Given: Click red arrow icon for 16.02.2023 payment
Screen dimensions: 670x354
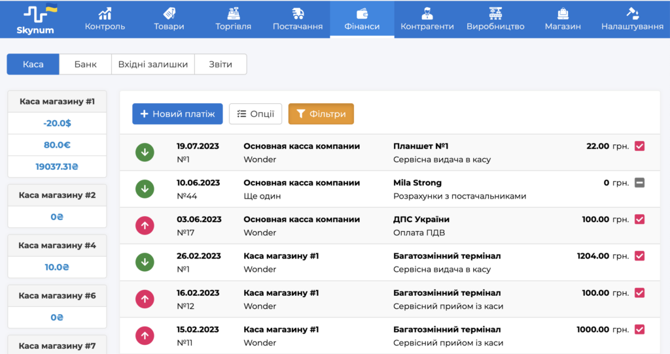Looking at the screenshot, I should [145, 299].
